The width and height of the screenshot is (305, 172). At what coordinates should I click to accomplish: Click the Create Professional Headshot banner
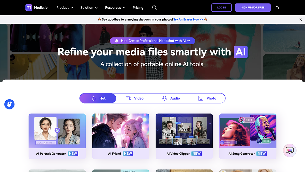(152, 41)
